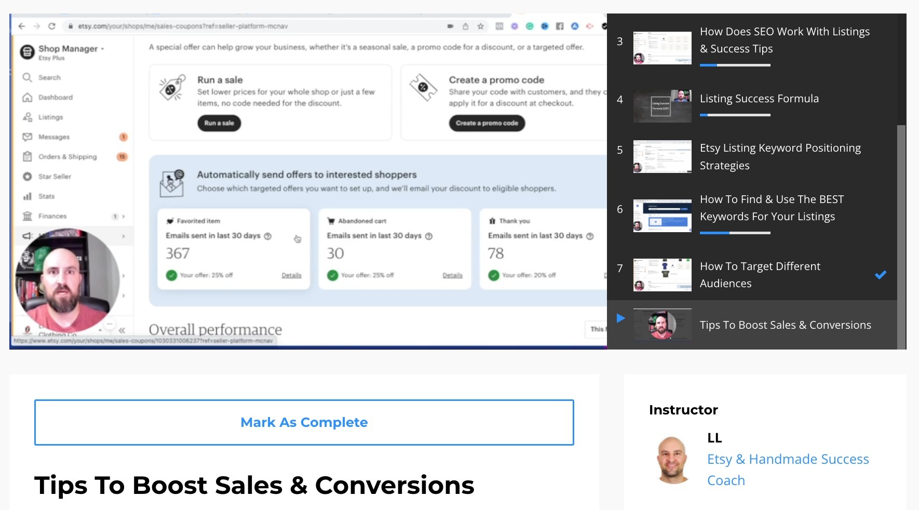
Task: Click the Mark As Complete button
Action: 304,422
